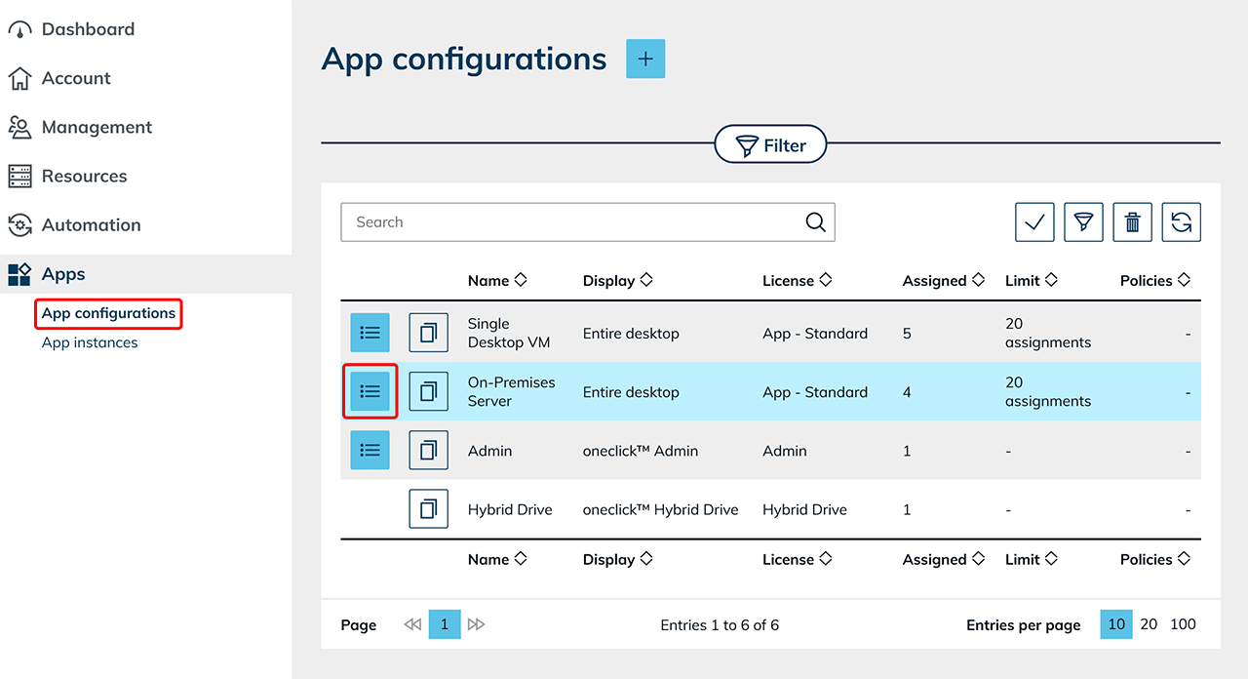Set entries per page to 100
This screenshot has height=679, width=1248.
coord(1183,624)
